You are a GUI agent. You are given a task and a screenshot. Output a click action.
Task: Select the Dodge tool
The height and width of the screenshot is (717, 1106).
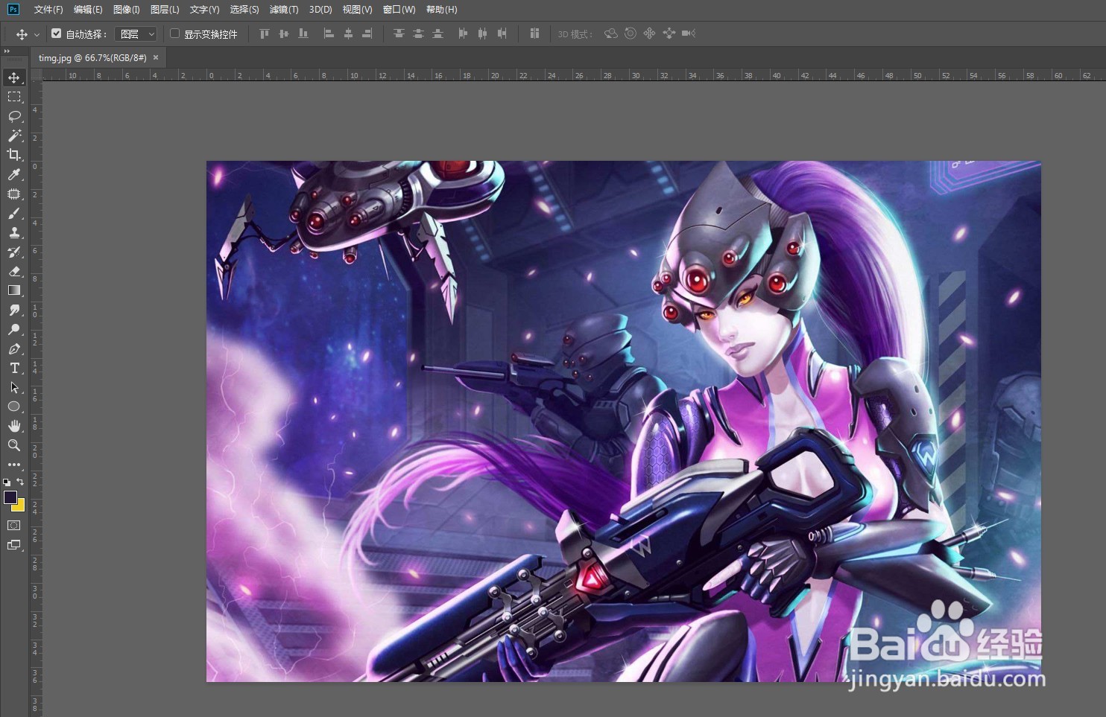click(x=14, y=329)
